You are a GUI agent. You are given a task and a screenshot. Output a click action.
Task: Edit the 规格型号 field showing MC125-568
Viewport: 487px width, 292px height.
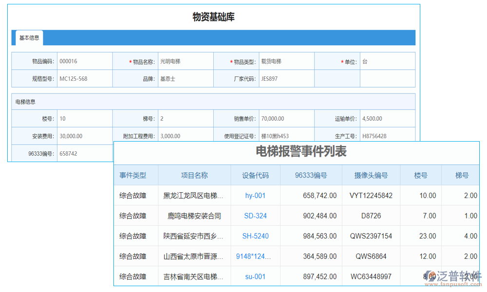coord(86,78)
